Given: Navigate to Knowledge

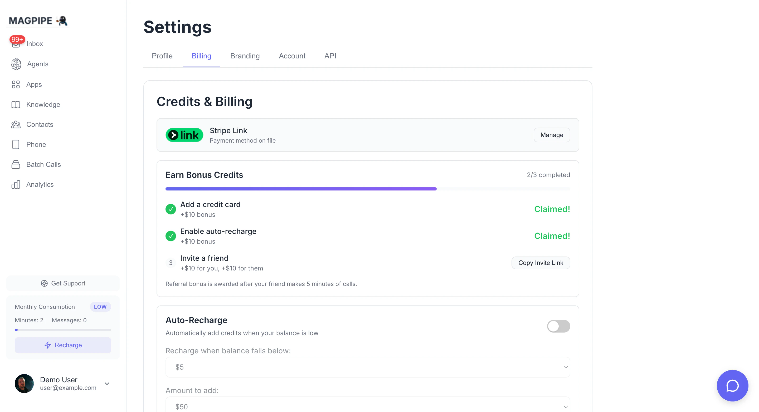Looking at the screenshot, I should point(43,104).
